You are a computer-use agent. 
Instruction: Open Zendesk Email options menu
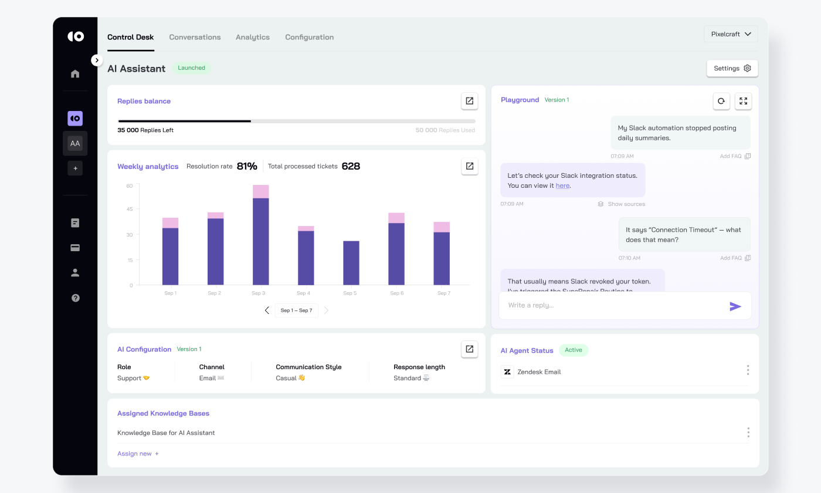click(x=748, y=370)
